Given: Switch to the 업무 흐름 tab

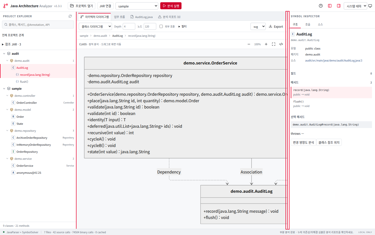Looking at the screenshot, I should 119,17.
